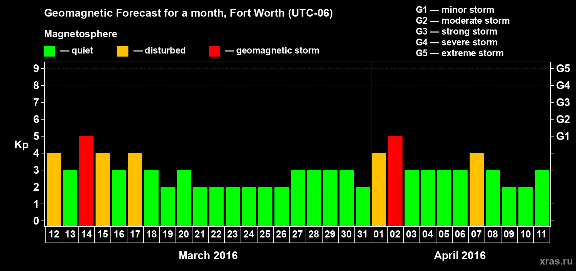Click the '— geomagnetic storm' legend label
Screen dimensions: 576x271
[272, 50]
